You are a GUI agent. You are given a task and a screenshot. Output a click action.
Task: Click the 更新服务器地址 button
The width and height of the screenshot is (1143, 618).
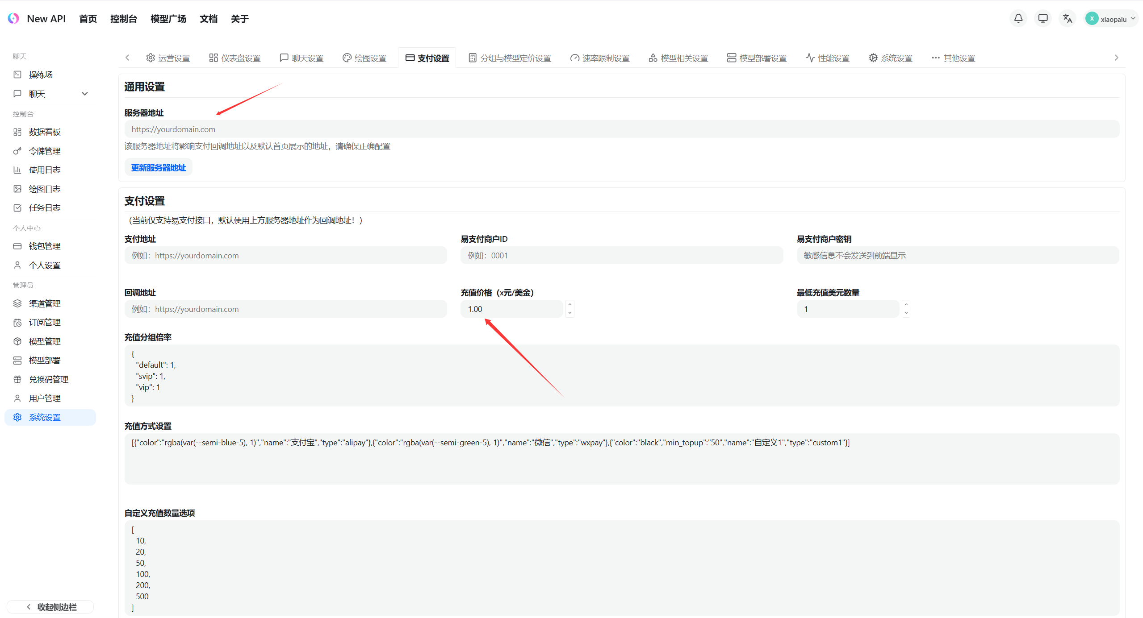pos(158,168)
